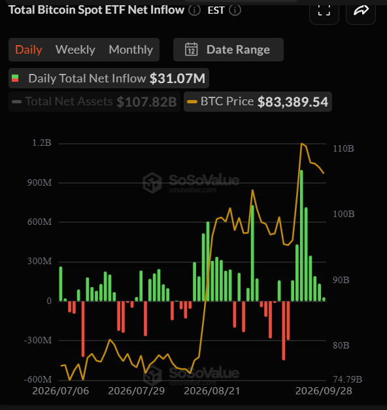Click the 110B right axis label
This screenshot has height=410, width=387.
pyautogui.click(x=343, y=149)
